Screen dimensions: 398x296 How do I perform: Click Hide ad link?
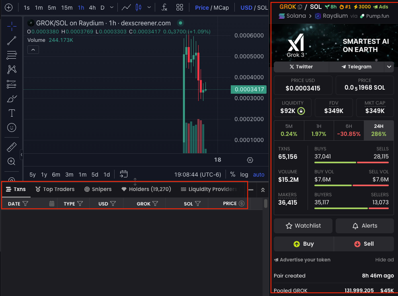tap(385, 260)
